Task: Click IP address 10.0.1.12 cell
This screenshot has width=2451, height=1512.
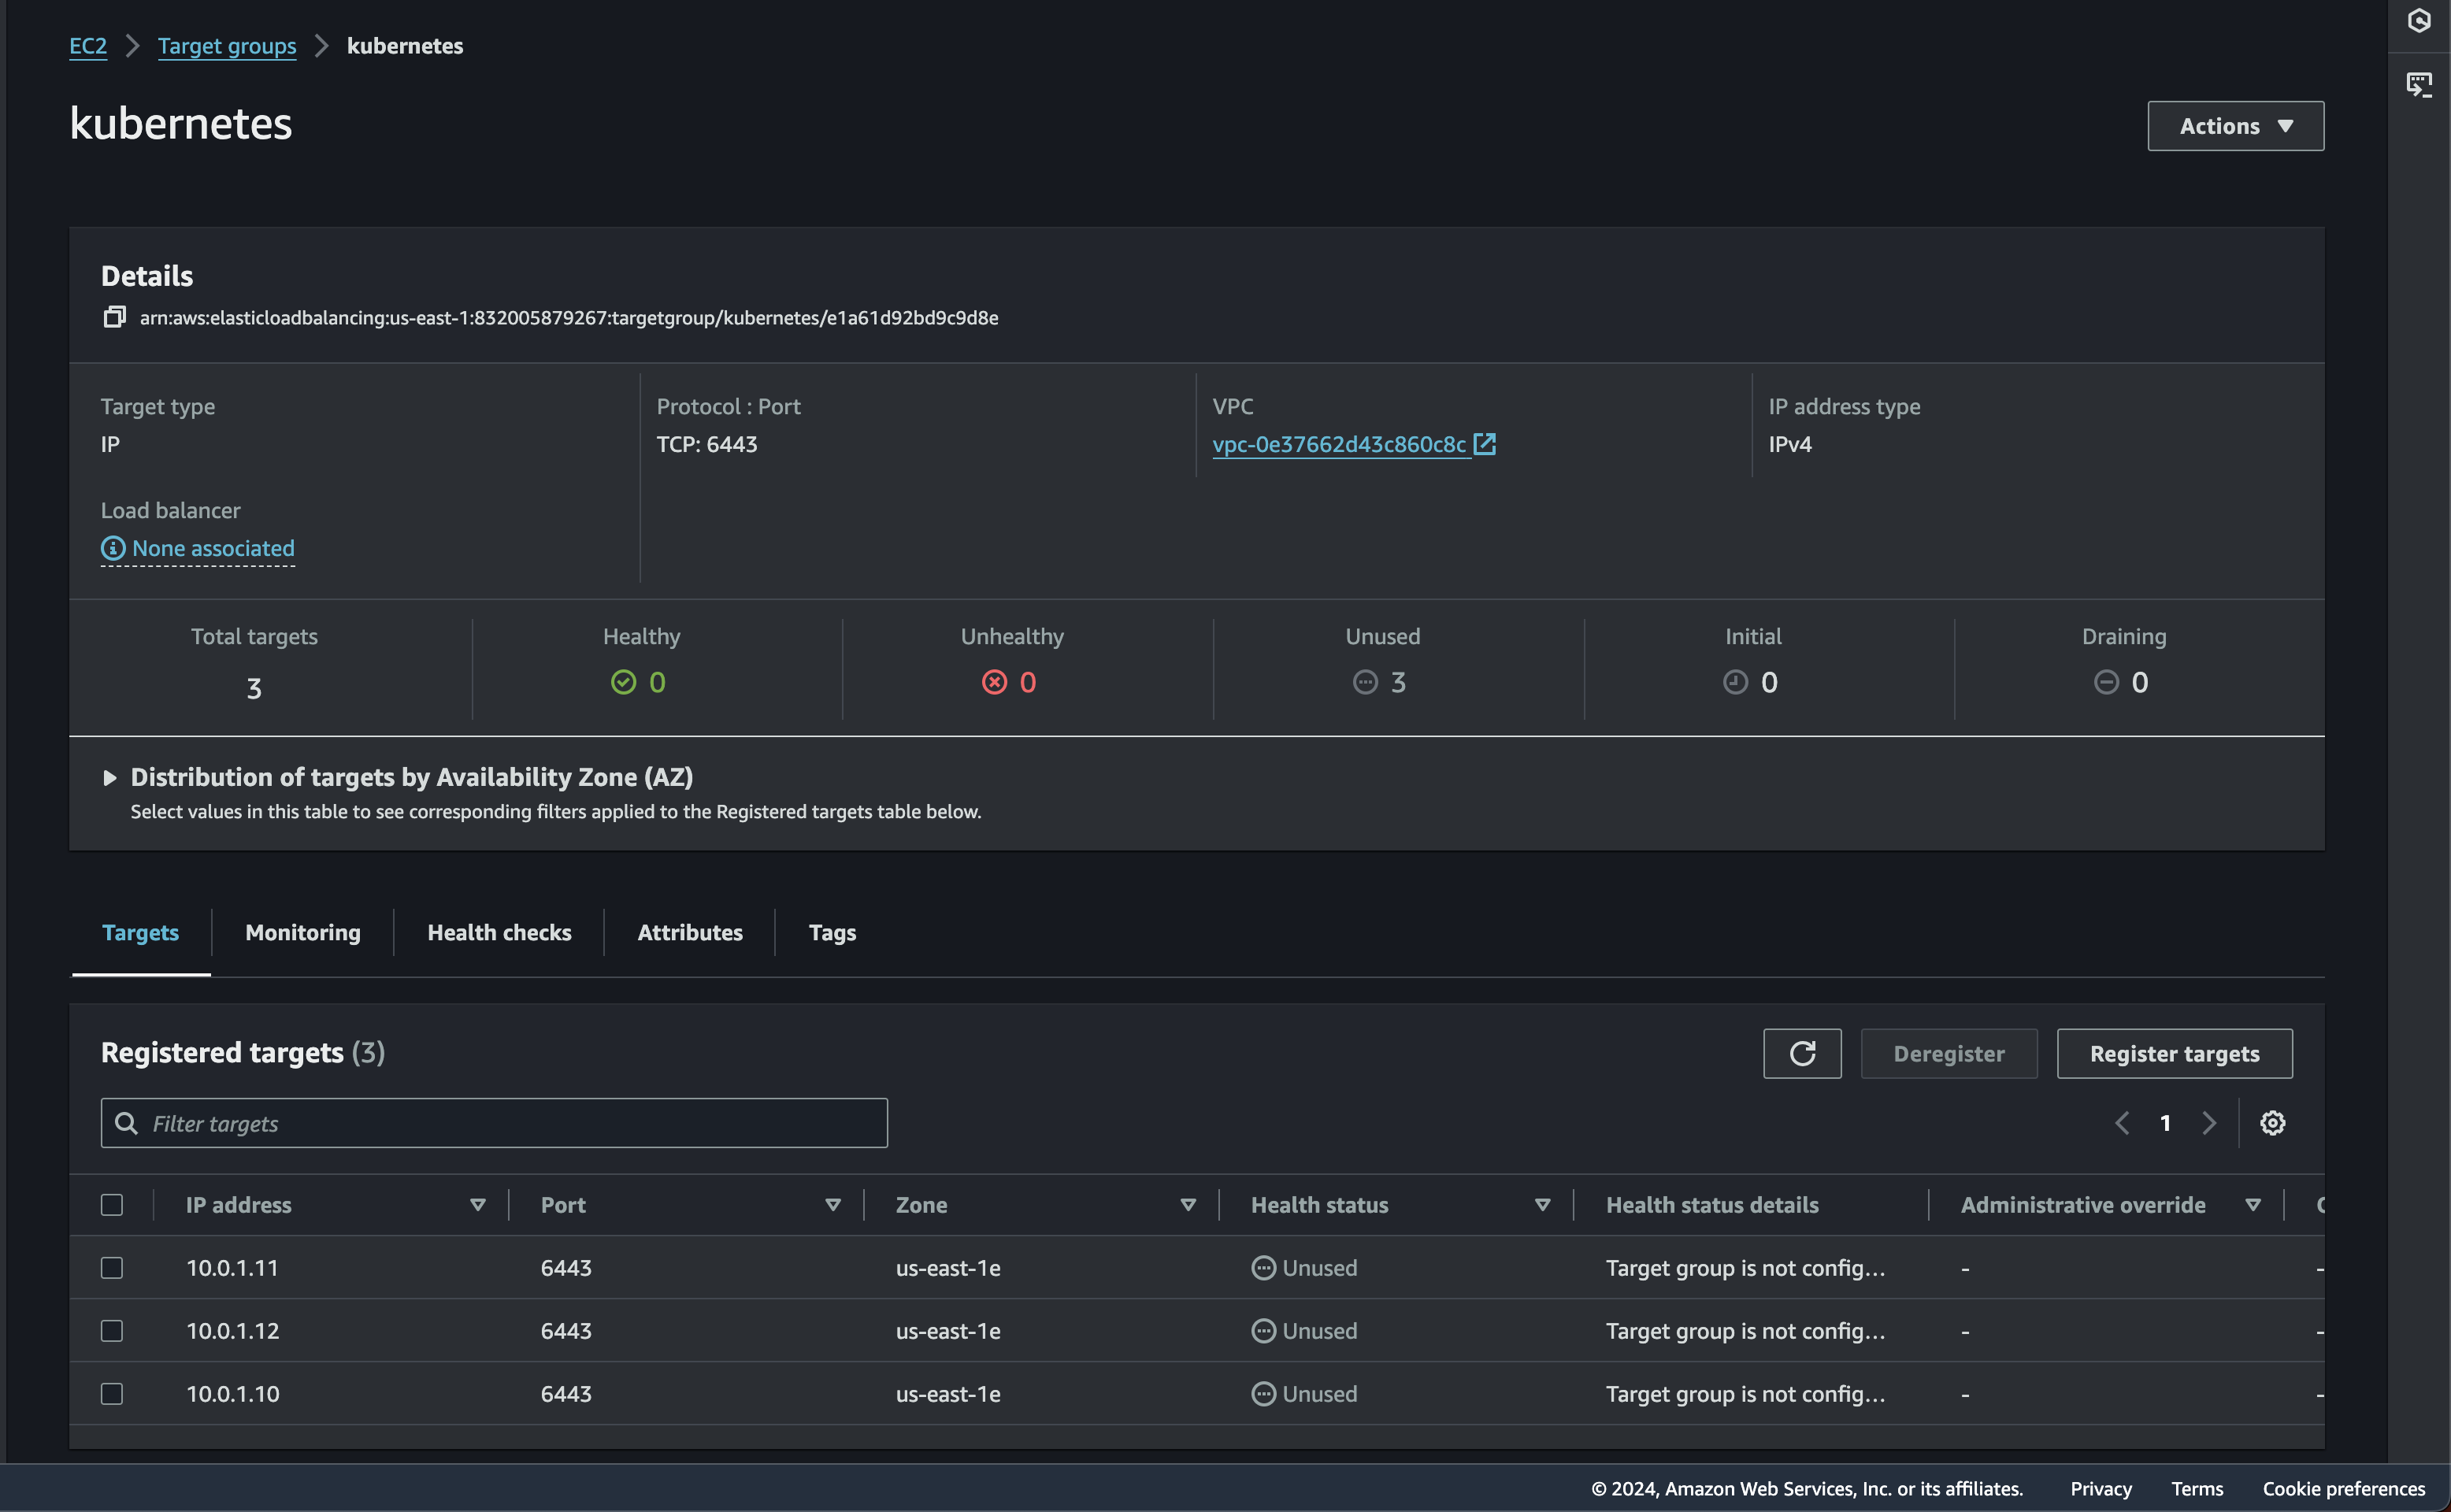Action: tap(232, 1331)
